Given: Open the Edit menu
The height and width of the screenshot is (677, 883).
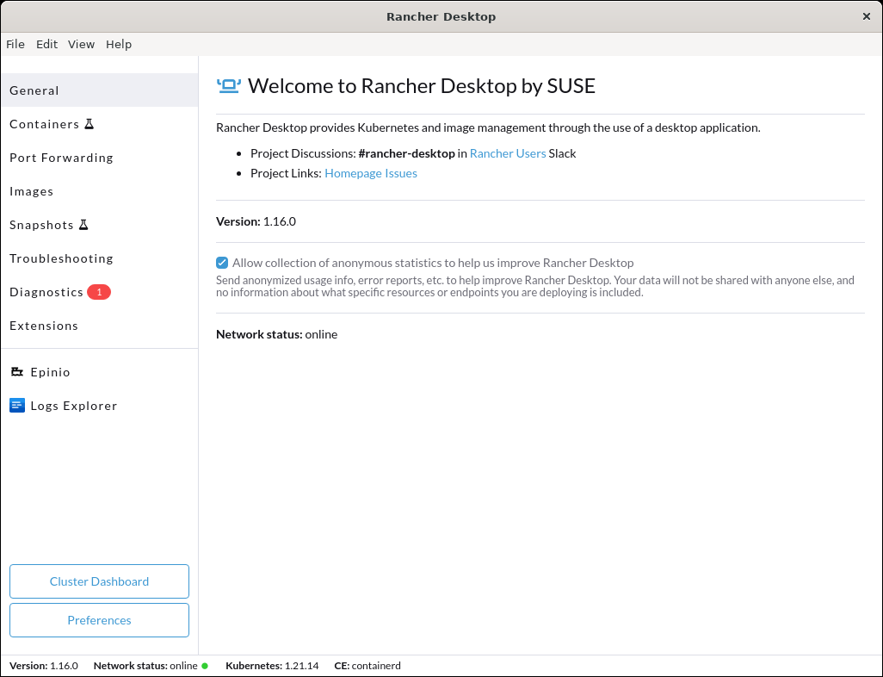Looking at the screenshot, I should pos(47,44).
